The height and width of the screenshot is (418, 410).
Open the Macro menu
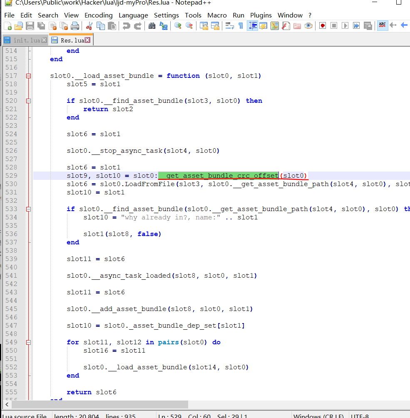217,15
